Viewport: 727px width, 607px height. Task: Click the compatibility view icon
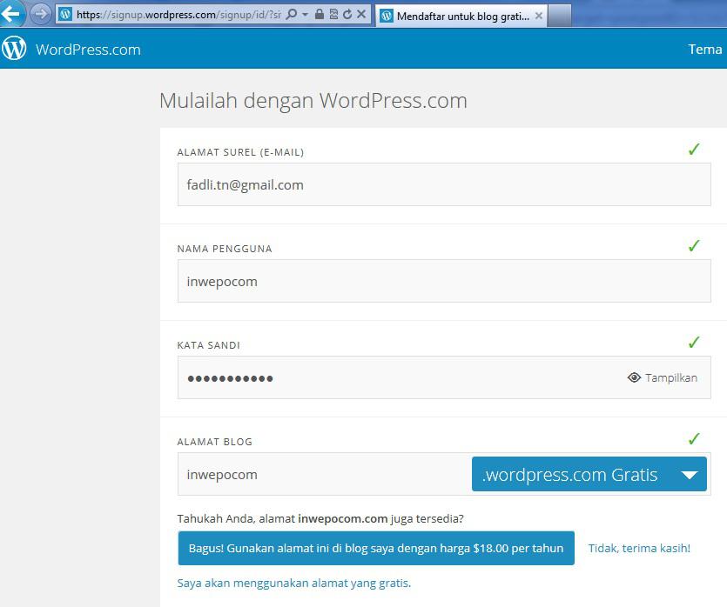(x=333, y=15)
